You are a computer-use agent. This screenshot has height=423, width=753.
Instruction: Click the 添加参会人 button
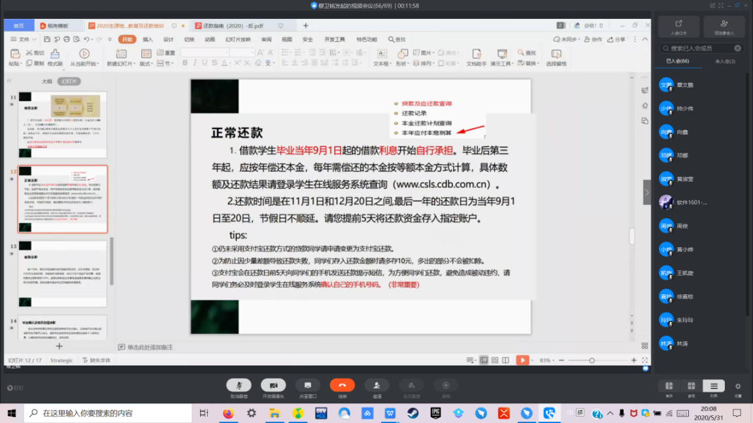[x=724, y=26]
